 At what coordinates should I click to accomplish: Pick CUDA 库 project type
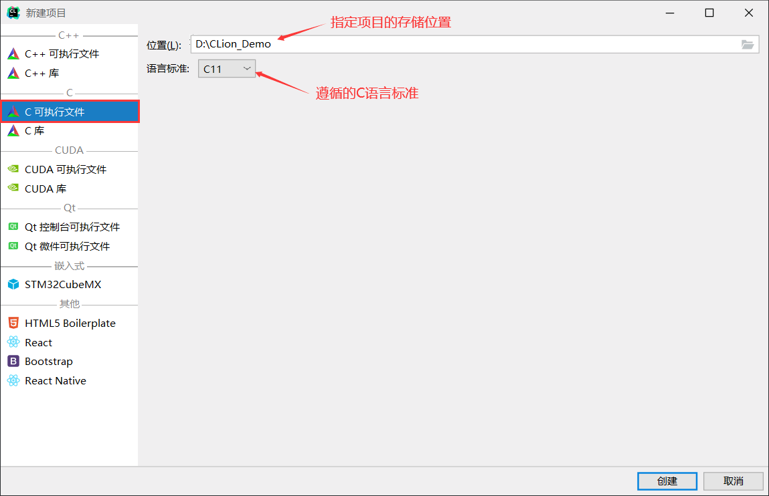tap(70, 189)
